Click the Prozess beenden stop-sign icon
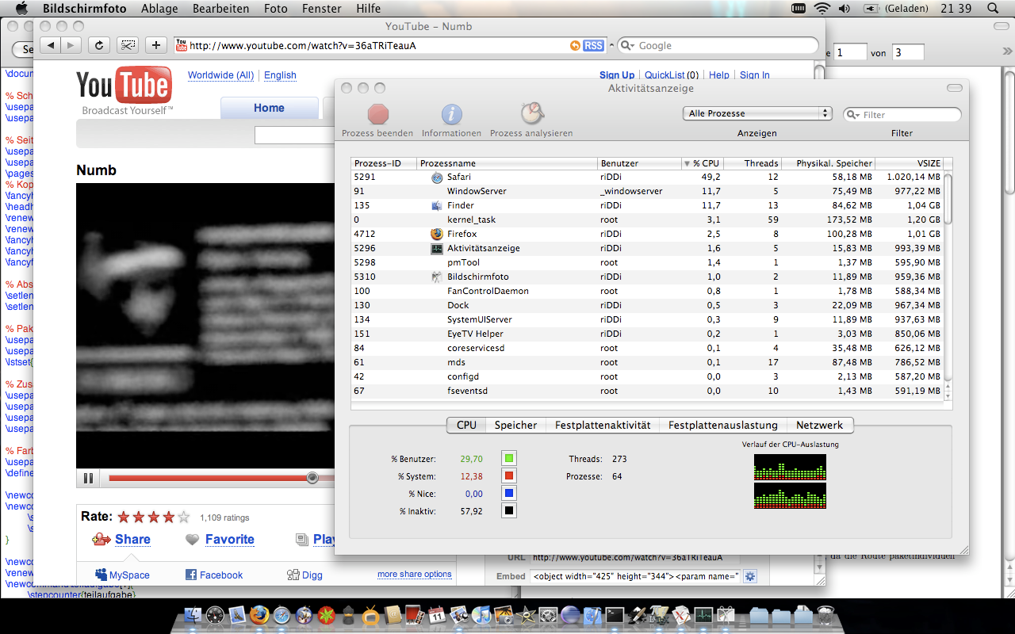The image size is (1015, 634). (378, 114)
